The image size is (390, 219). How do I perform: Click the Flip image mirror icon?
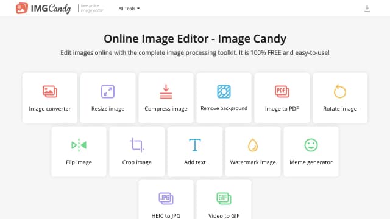point(79,145)
